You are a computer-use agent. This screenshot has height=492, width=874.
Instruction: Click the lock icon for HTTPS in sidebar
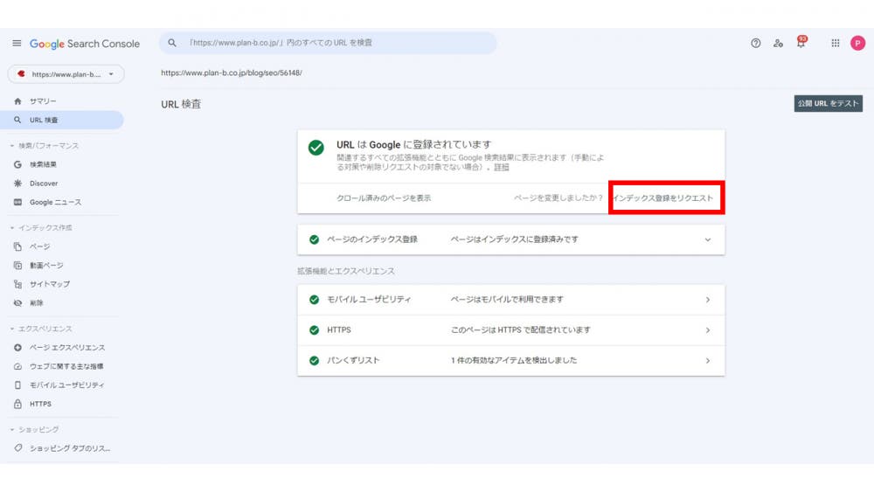[17, 404]
